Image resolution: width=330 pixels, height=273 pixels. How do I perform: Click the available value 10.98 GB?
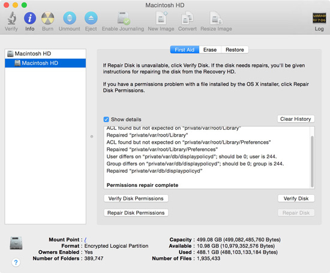click(x=236, y=246)
